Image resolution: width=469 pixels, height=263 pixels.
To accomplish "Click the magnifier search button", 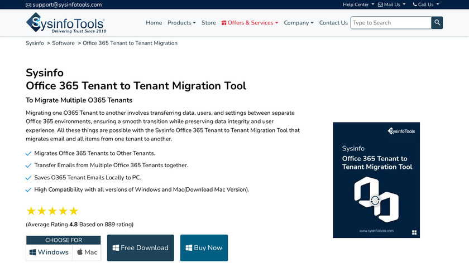I will (x=437, y=23).
